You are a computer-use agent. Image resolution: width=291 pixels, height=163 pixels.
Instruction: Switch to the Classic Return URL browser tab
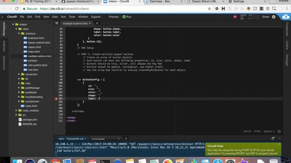click(x=204, y=1)
